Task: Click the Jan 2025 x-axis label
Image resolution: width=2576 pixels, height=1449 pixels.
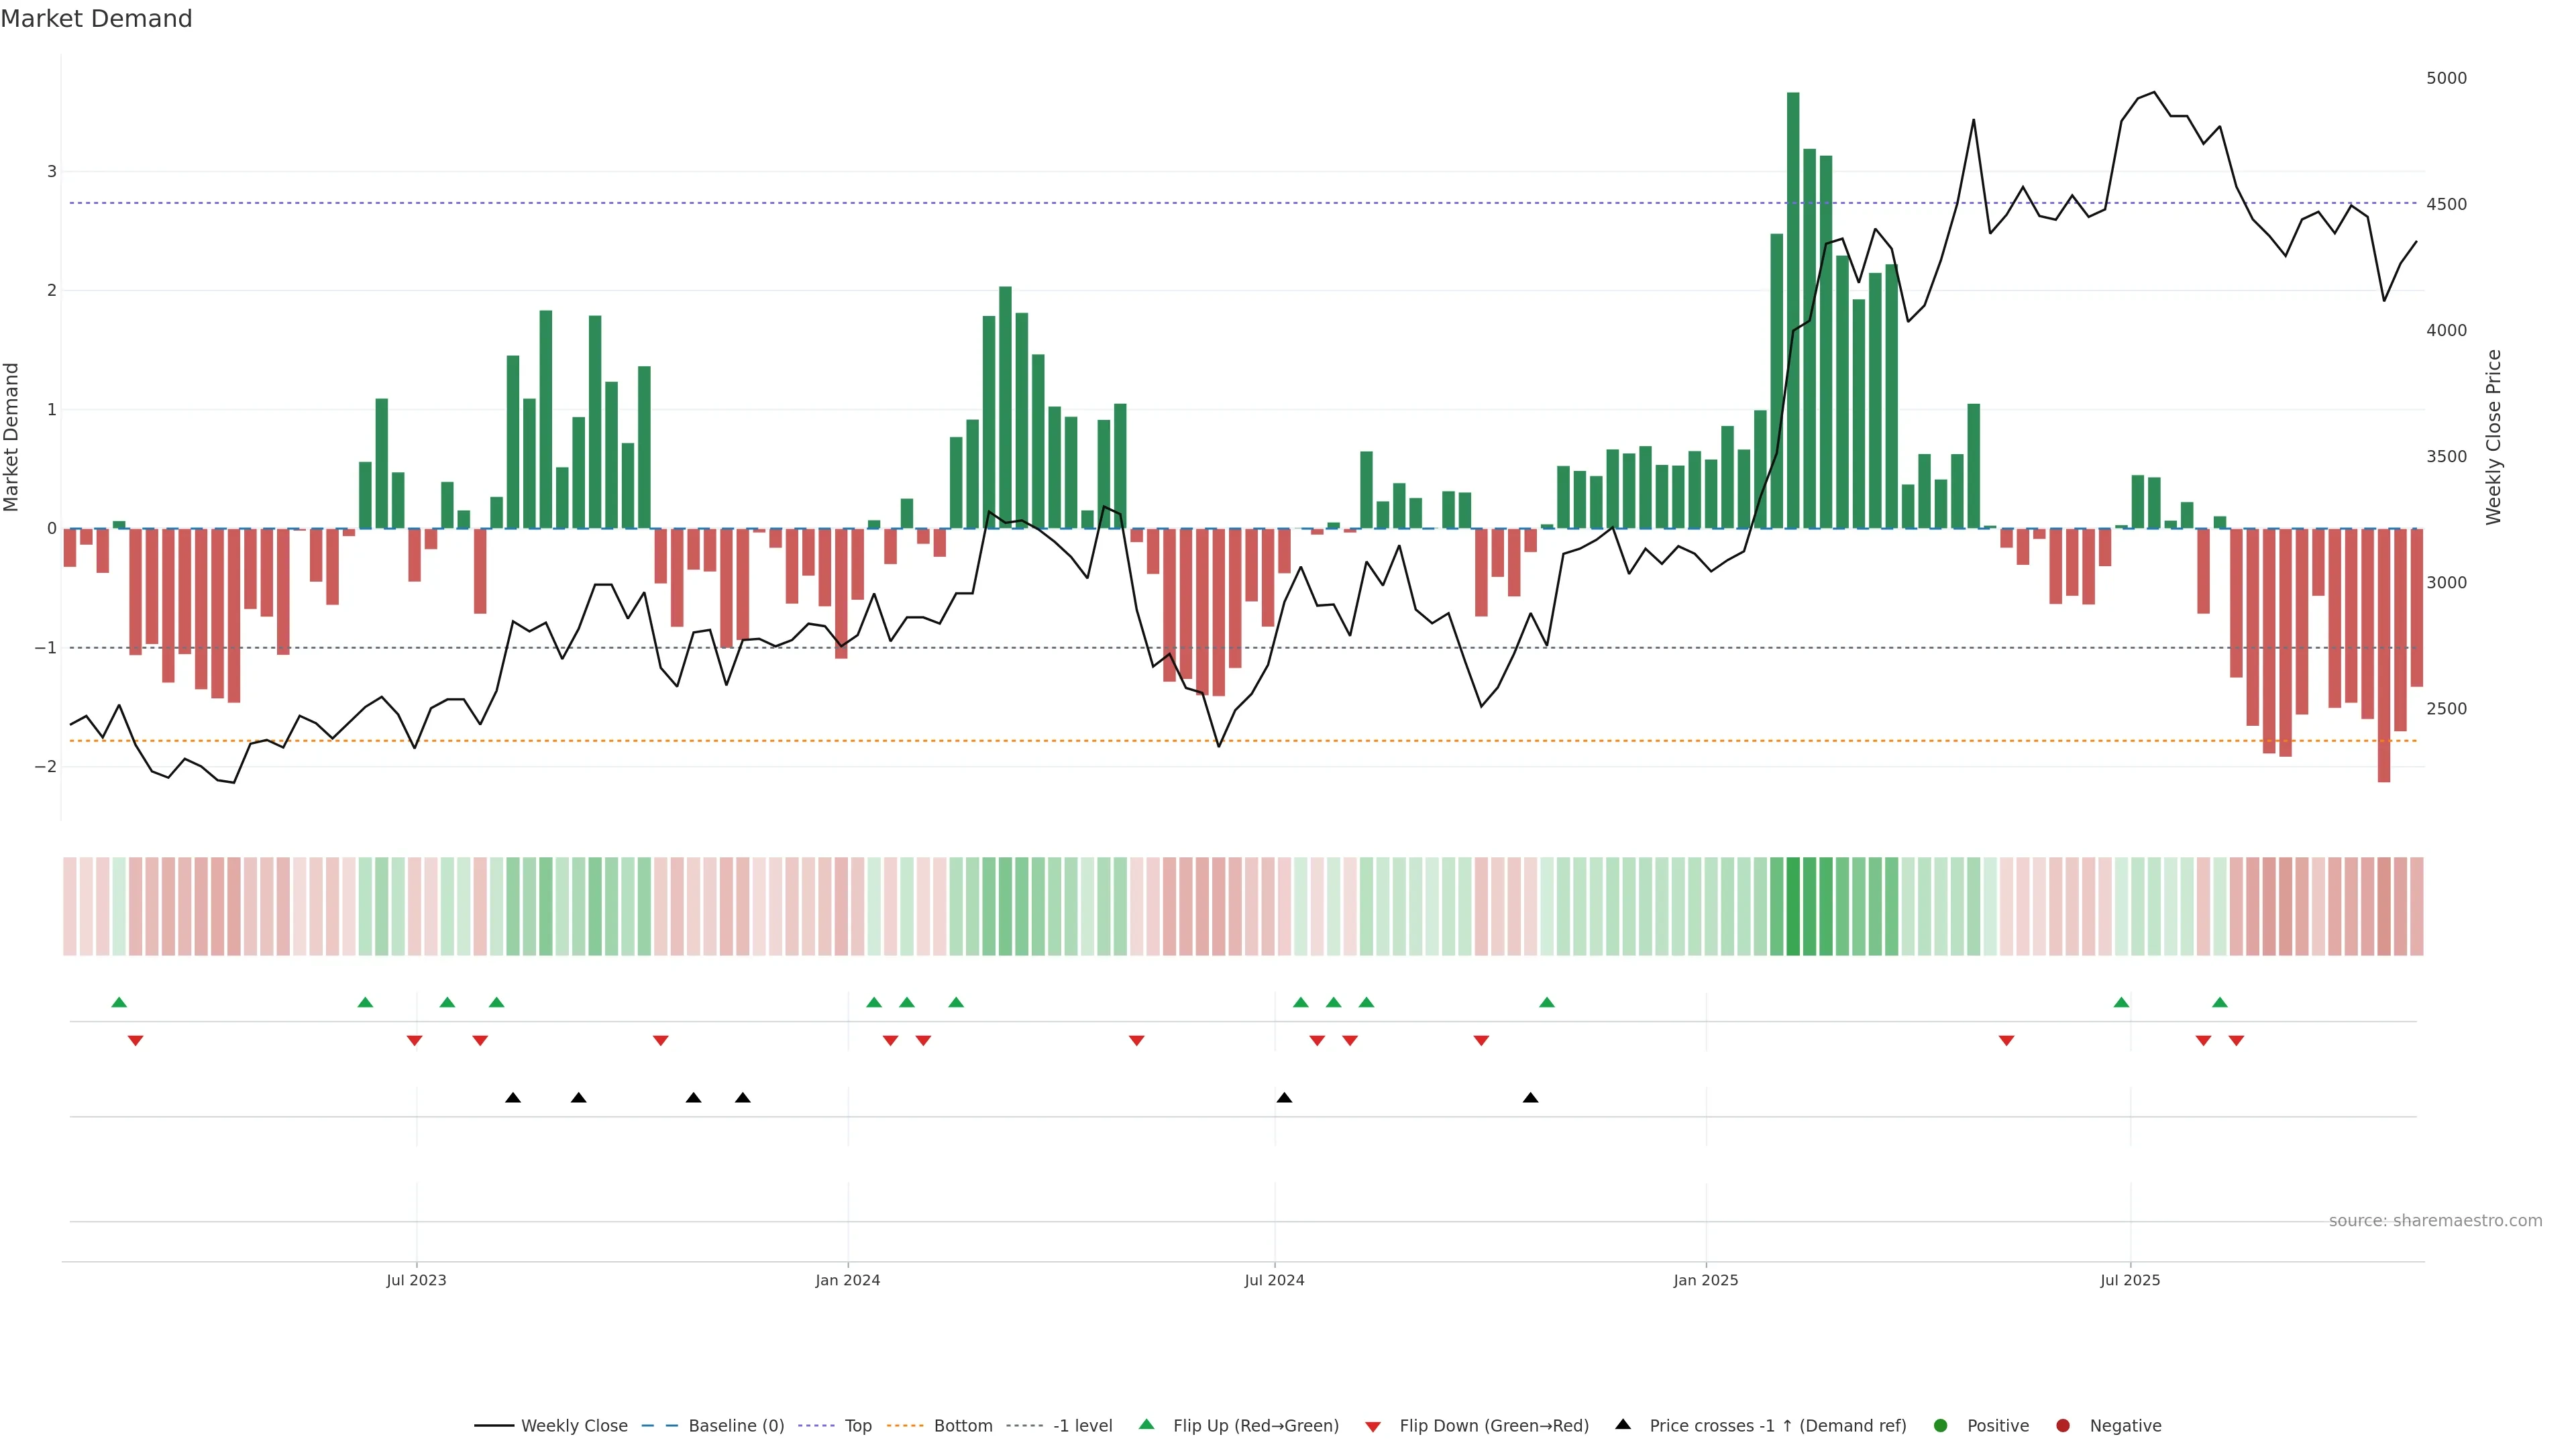Action: 1706,1280
